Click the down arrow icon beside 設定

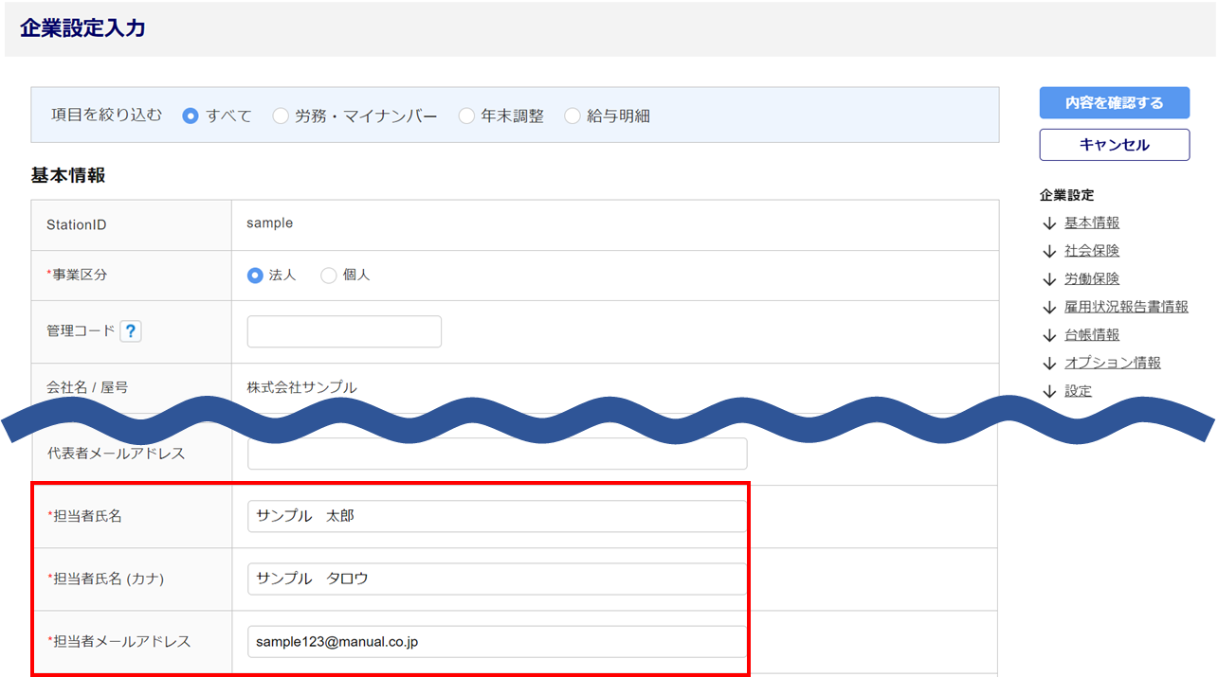coord(1048,391)
